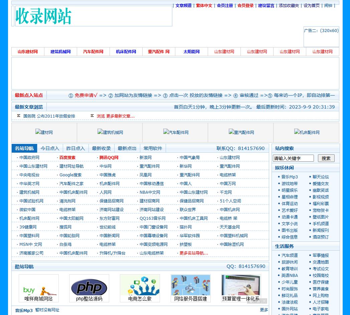
Task: Click the 免费申请√ link
Action: pos(86,95)
